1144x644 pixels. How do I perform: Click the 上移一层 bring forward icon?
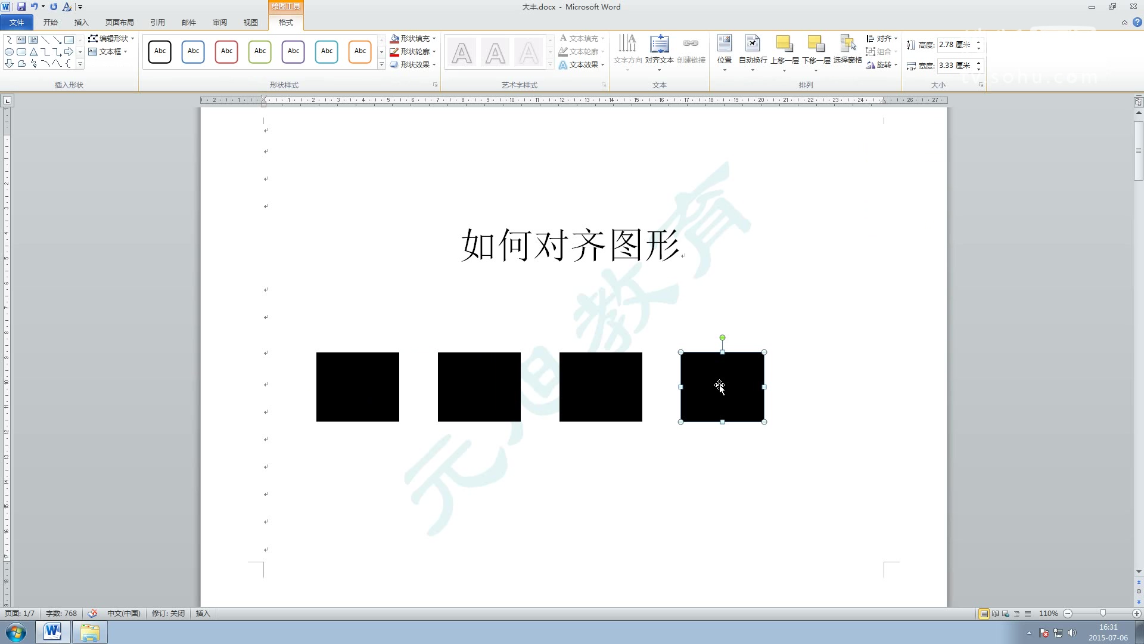pos(784,44)
